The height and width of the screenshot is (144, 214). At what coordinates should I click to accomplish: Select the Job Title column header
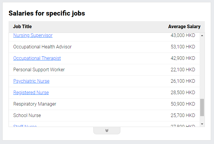pyautogui.click(x=22, y=26)
